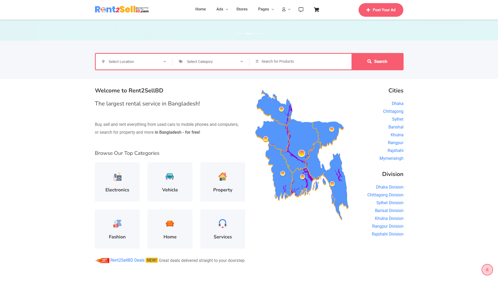Choose the Vehicle category car icon
The height and width of the screenshot is (282, 498).
click(x=170, y=177)
